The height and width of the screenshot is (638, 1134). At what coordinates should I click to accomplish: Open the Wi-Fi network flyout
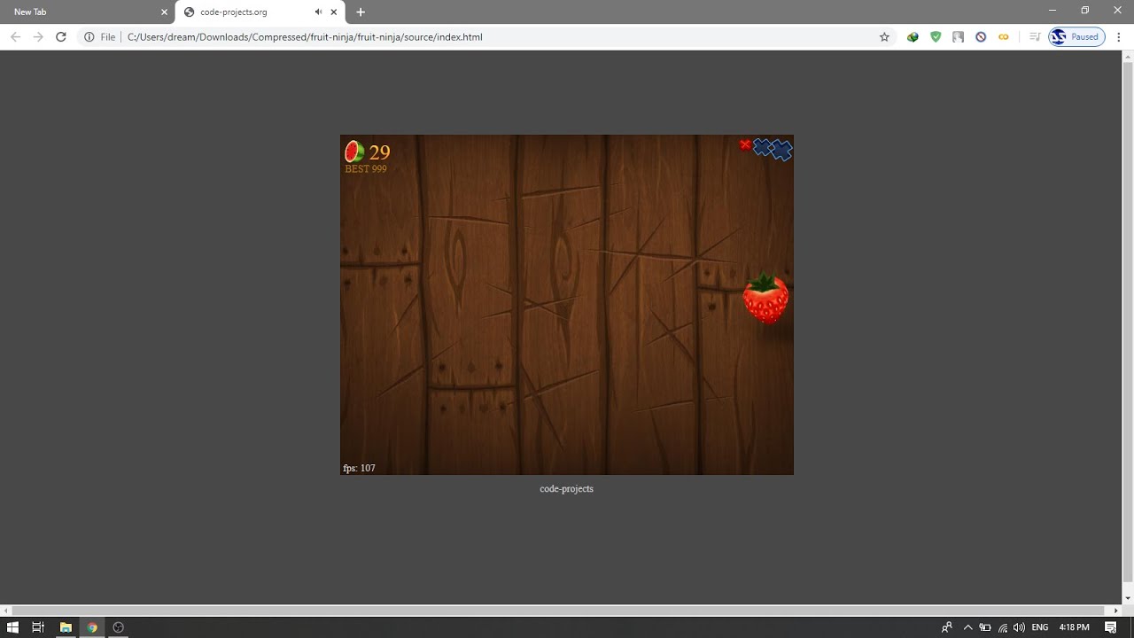pos(1003,627)
